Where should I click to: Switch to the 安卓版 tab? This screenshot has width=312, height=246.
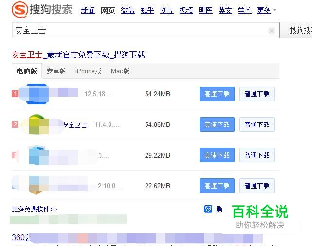coord(56,71)
